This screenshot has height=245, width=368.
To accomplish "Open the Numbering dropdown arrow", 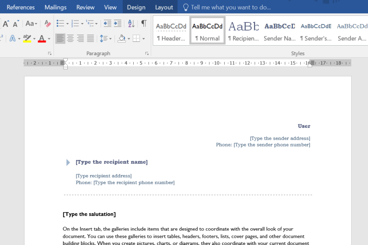I will 82,24.
